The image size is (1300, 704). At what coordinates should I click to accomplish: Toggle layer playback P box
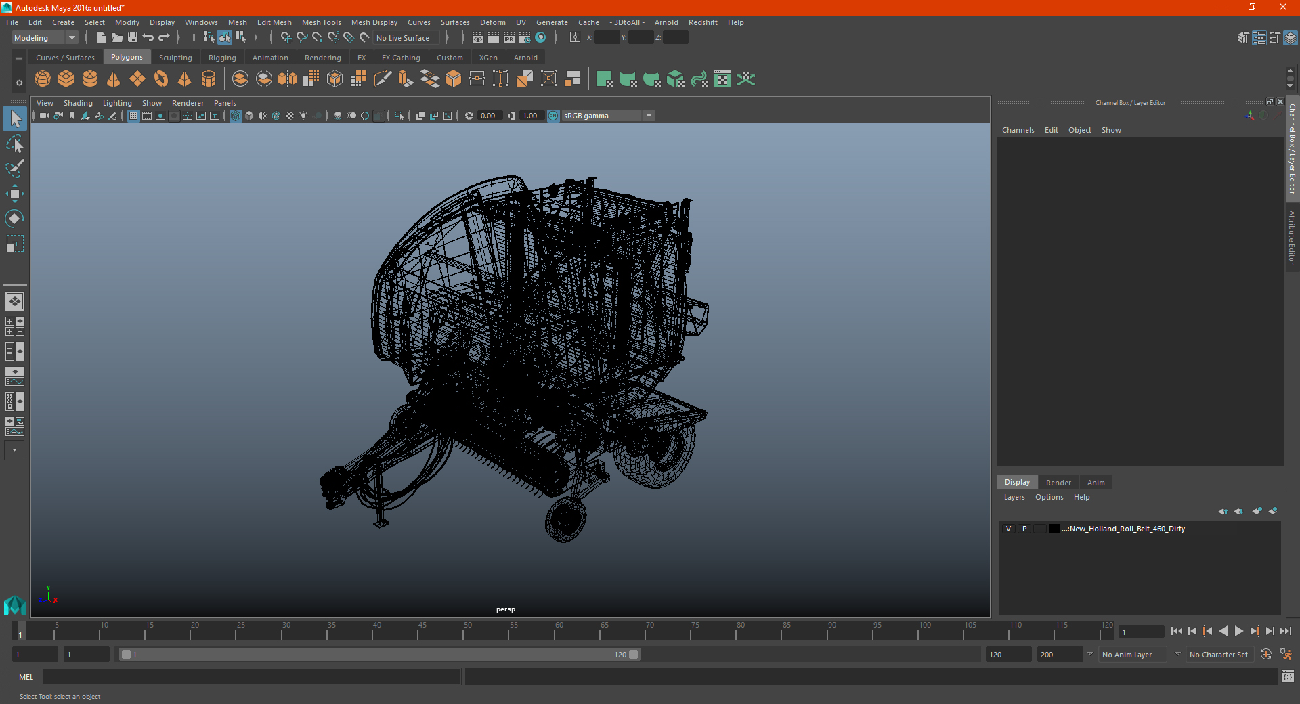pyautogui.click(x=1024, y=529)
